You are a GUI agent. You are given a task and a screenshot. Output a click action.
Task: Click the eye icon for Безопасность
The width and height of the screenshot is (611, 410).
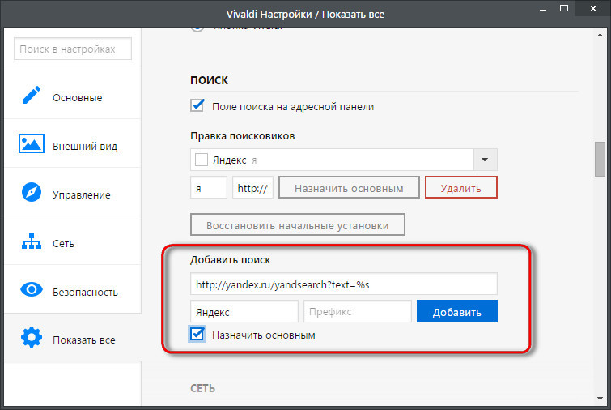[32, 289]
